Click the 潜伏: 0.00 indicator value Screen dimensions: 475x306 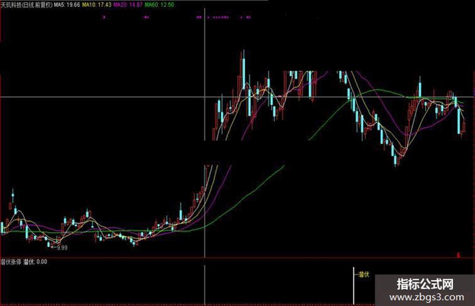[x=35, y=262]
